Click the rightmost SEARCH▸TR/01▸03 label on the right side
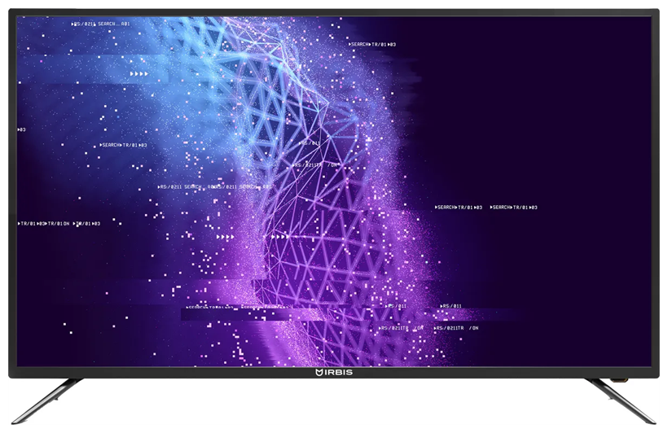 [514, 208]
